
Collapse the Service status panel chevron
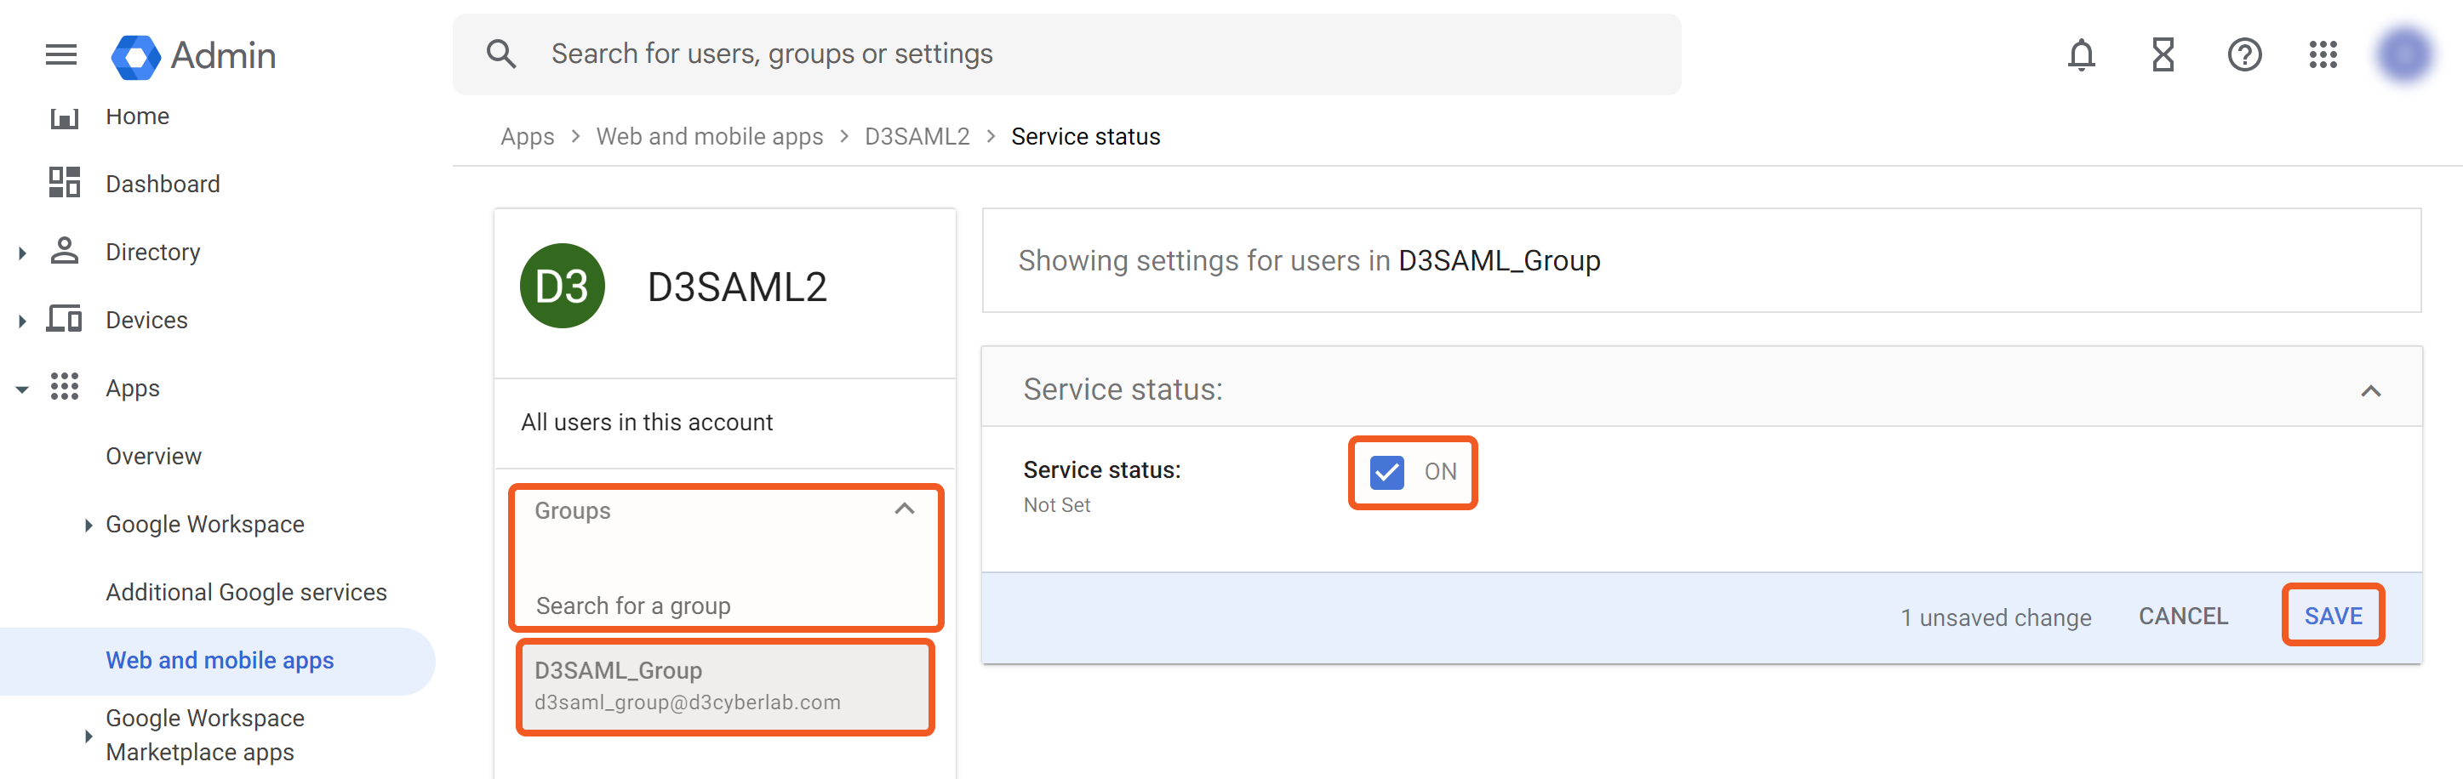(2370, 391)
